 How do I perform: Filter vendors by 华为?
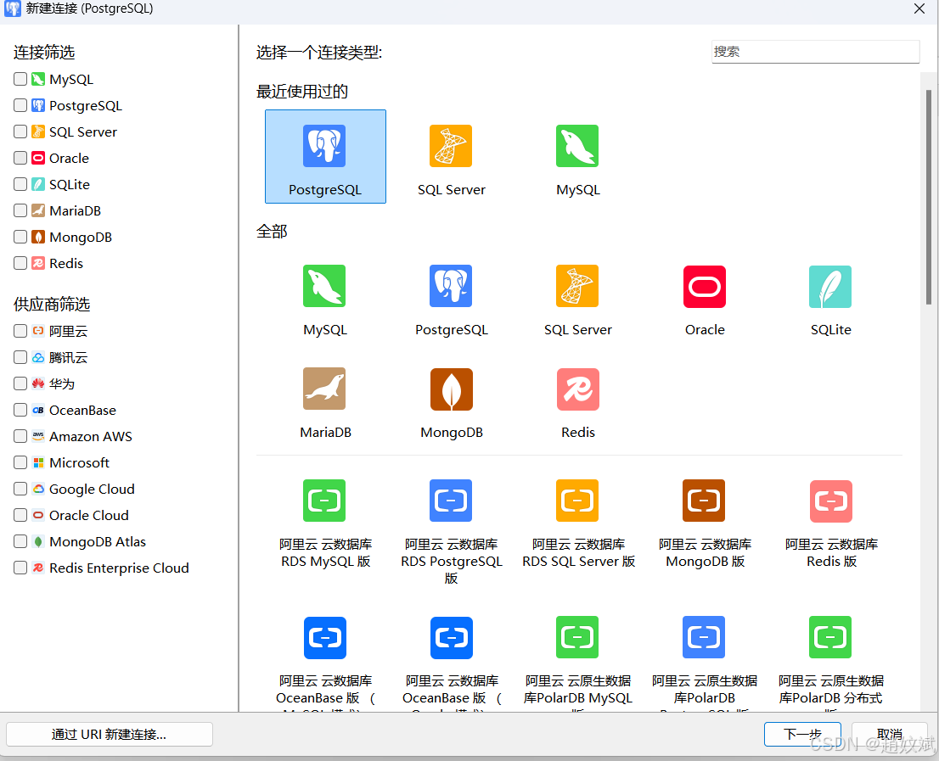click(20, 383)
